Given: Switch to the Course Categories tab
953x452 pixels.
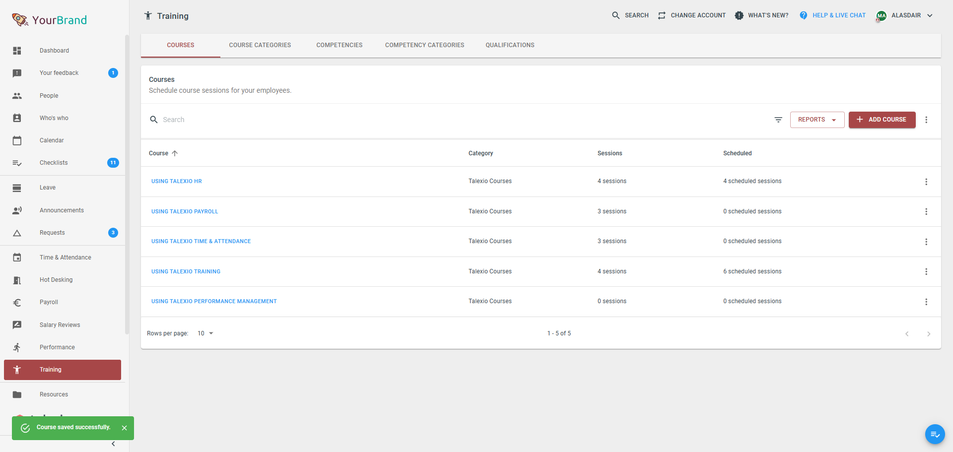Looking at the screenshot, I should click(x=260, y=45).
